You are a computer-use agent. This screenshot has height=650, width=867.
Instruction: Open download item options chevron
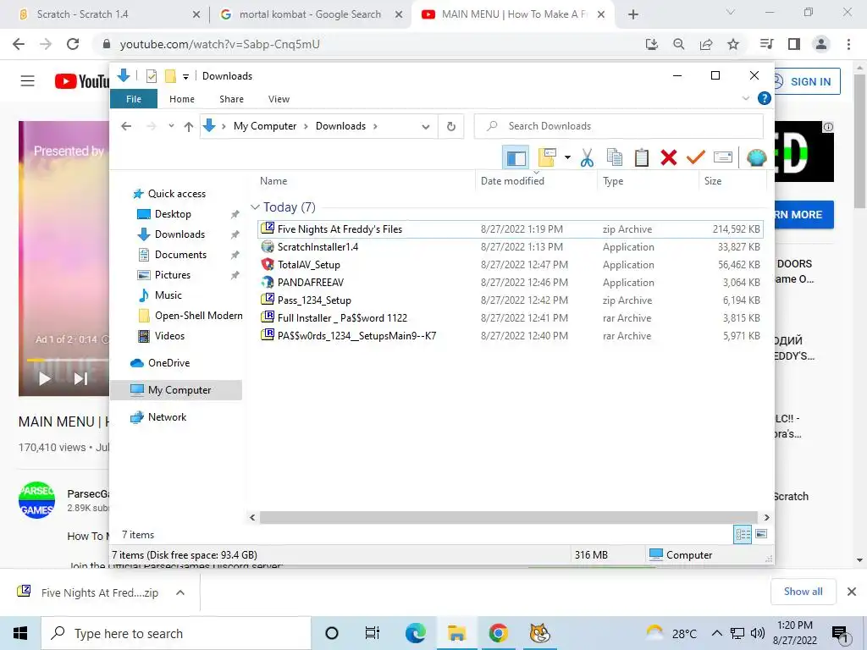179,592
